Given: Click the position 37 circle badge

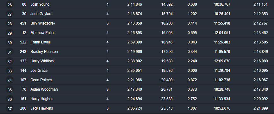Looking at the screenshot, I should (9, 108).
